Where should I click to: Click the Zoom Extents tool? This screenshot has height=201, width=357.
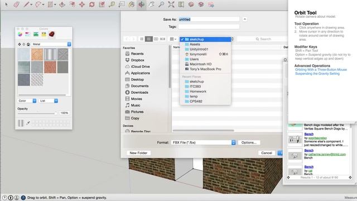[171, 4]
